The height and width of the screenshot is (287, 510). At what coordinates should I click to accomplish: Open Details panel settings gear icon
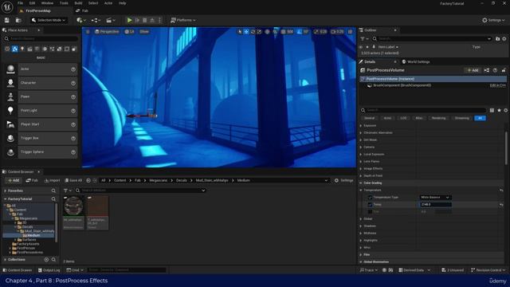click(x=505, y=110)
